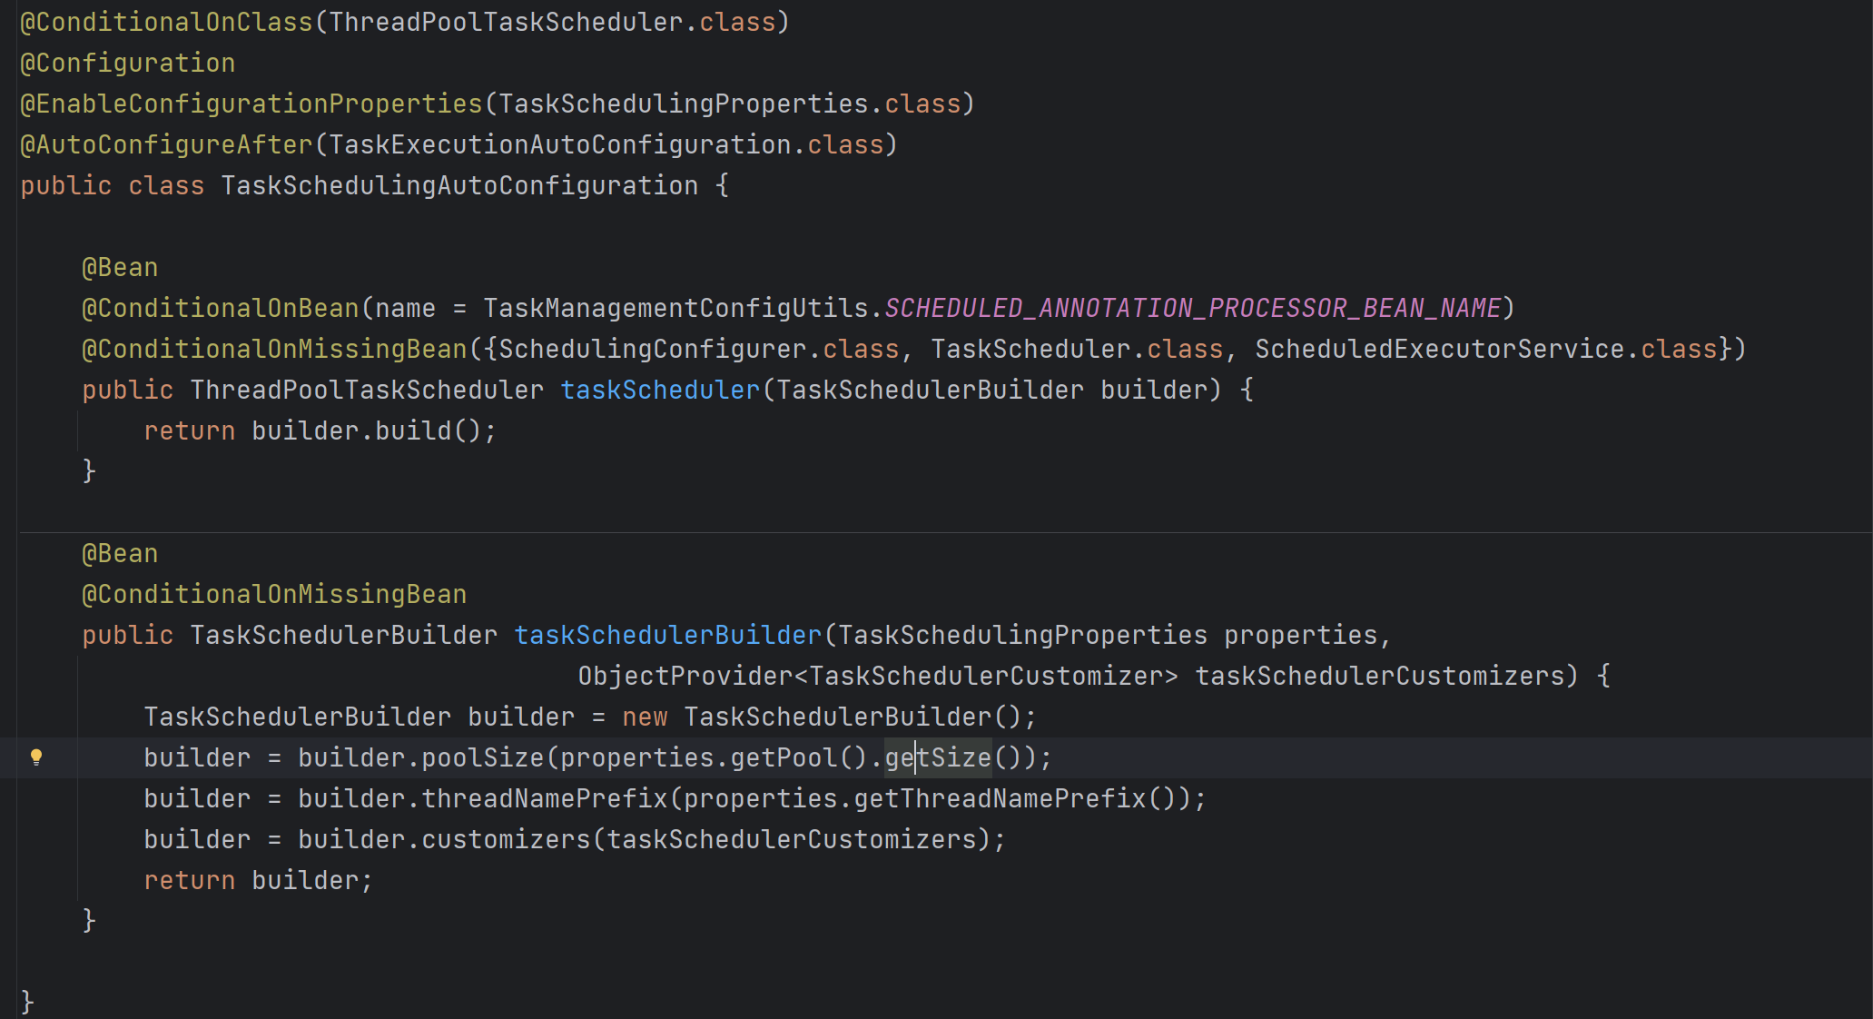Screen dimensions: 1873x1019
Task: Click the @Configuration annotation
Action: pos(128,63)
